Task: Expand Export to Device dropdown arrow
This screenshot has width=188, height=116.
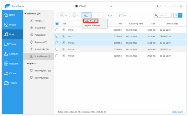Action: (78, 15)
